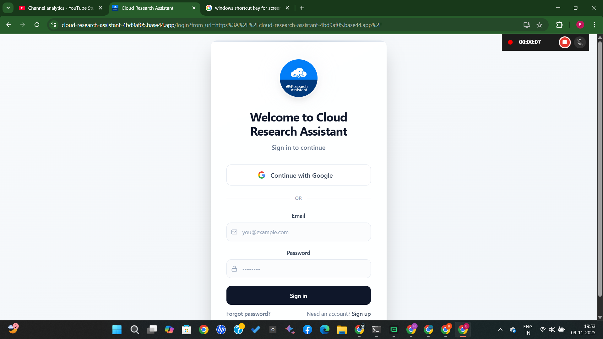603x339 pixels.
Task: Stop the screen recording
Action: point(564,42)
